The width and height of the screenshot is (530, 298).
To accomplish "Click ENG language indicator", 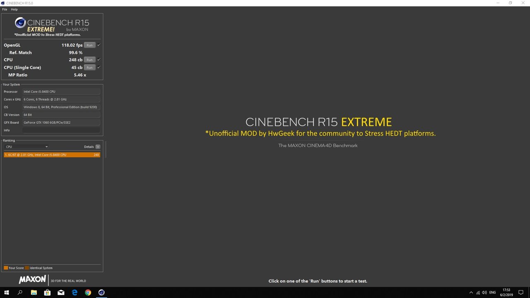I will (x=493, y=293).
